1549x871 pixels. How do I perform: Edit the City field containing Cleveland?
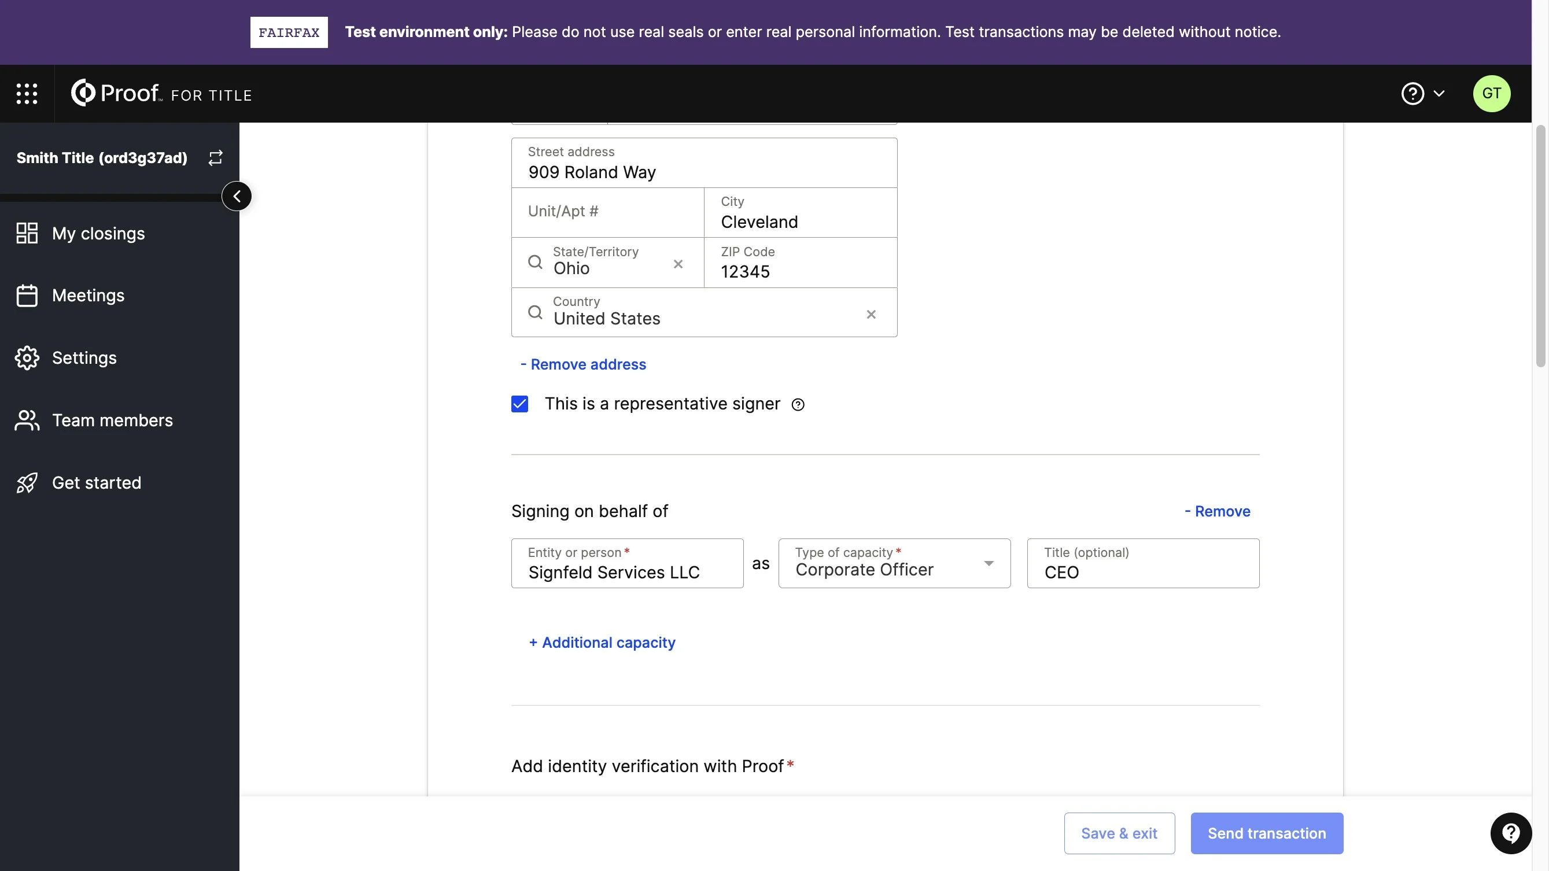801,212
